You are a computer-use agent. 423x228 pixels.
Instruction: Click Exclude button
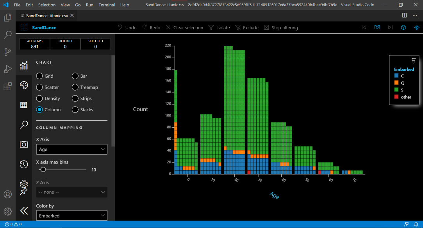tap(247, 27)
